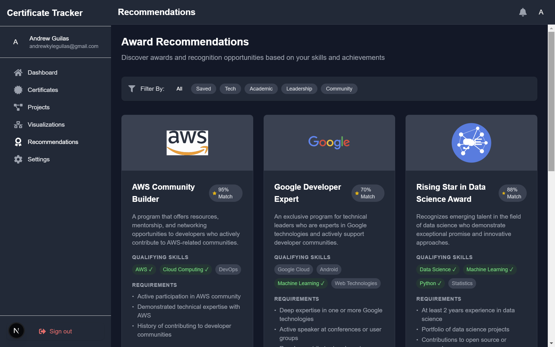
Task: Click the Visualizations network icon
Action: (x=18, y=125)
